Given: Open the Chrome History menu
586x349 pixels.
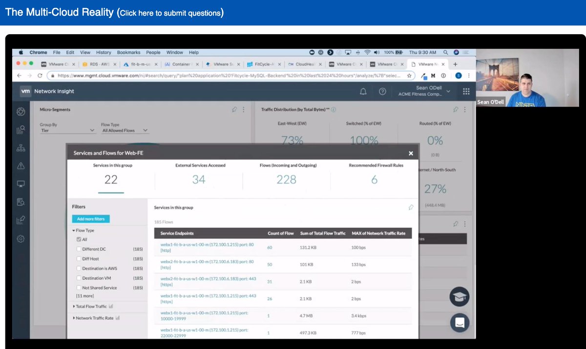Looking at the screenshot, I should pyautogui.click(x=104, y=52).
